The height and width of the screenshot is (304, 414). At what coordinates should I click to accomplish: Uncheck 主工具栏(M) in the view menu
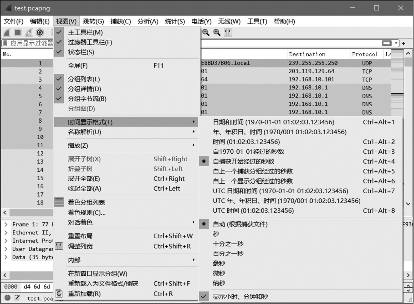click(x=85, y=32)
